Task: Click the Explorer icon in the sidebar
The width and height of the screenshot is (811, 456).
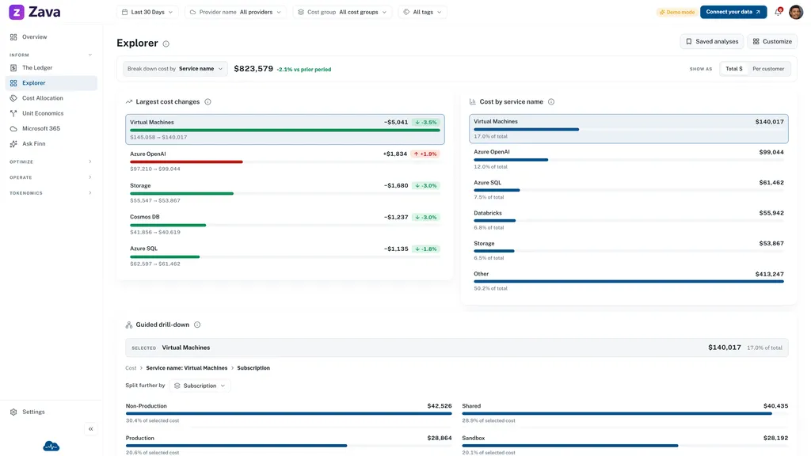Action: (x=13, y=83)
